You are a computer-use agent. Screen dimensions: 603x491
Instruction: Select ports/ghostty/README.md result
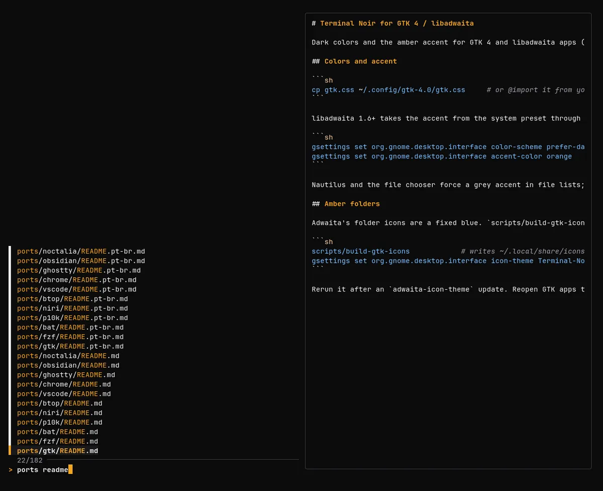(x=66, y=375)
